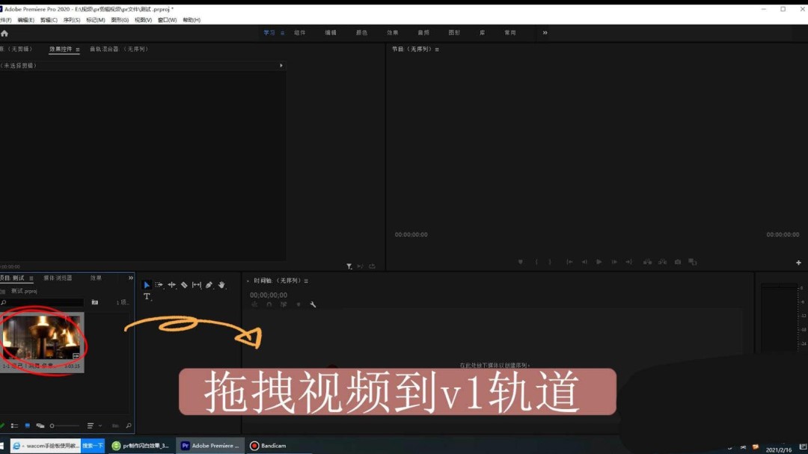
Task: Toggle the green read/write project lock icon
Action: (2, 426)
